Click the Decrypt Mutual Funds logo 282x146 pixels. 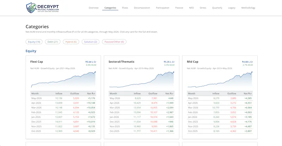42,8
